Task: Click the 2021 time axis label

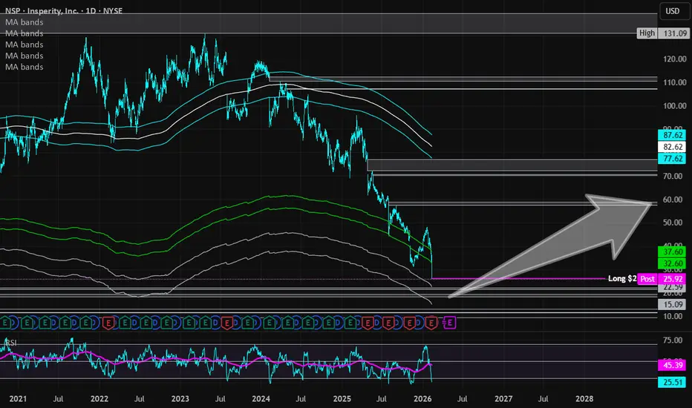Action: click(18, 399)
